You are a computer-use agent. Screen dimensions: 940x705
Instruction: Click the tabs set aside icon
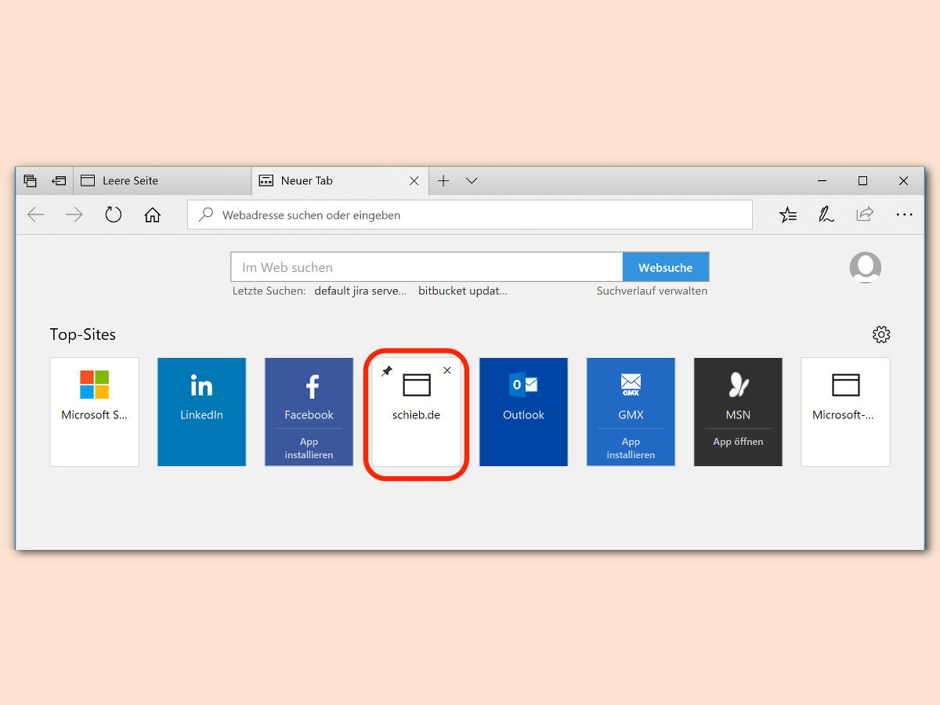30,181
